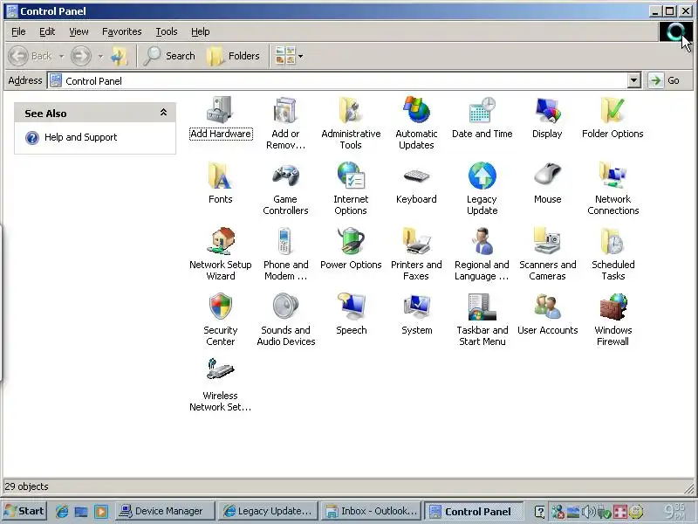Open the Favorites menu
Viewport: 698px width, 524px height.
pos(121,31)
